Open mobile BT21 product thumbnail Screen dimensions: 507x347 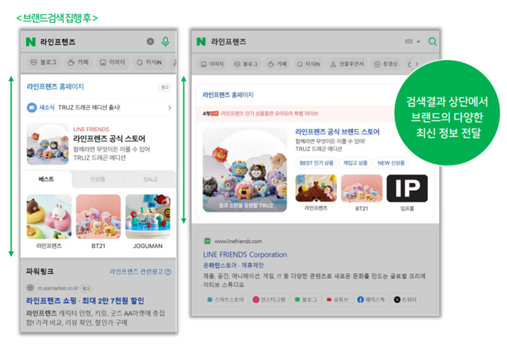click(x=98, y=217)
